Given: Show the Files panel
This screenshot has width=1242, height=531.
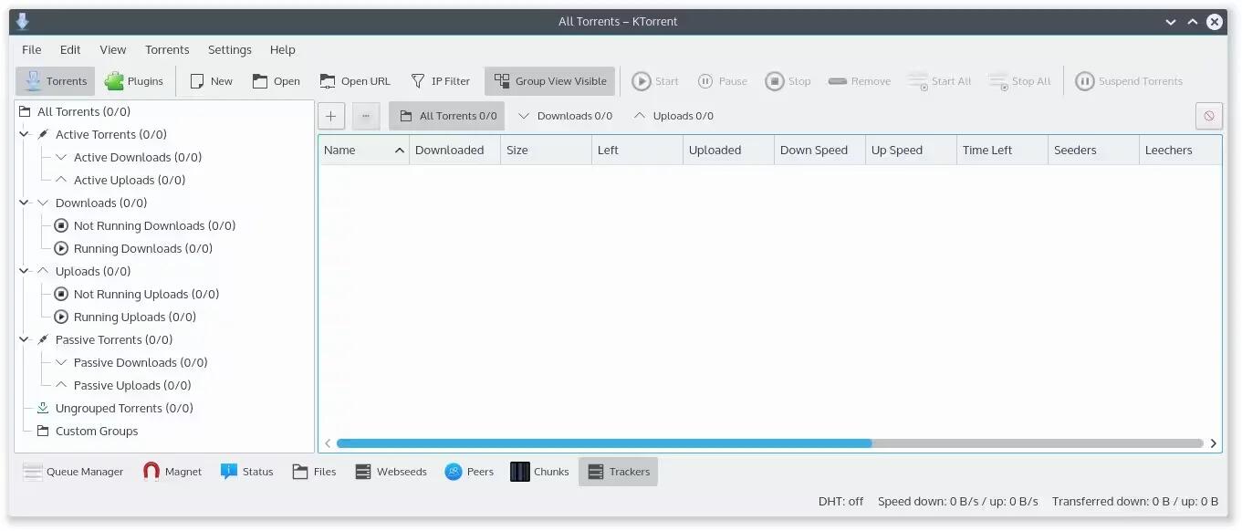Looking at the screenshot, I should click(314, 472).
